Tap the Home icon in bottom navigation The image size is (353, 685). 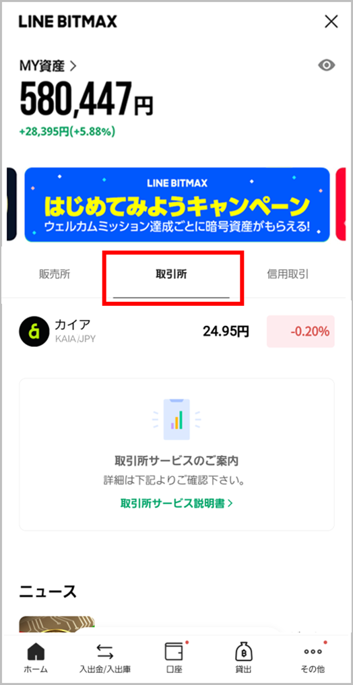point(36,652)
